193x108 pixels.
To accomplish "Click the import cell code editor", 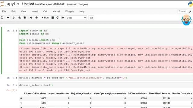I will point(106,37).
